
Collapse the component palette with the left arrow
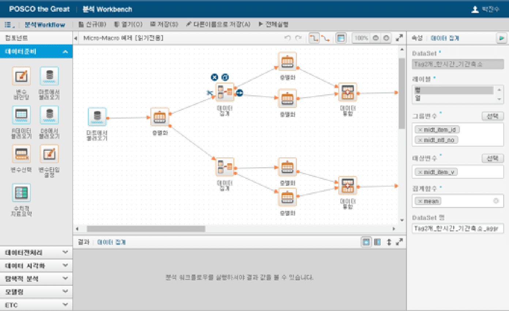tap(76, 38)
